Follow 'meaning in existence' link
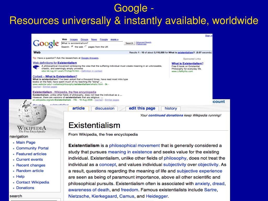The width and height of the screenshot is (268, 201). (x=130, y=152)
